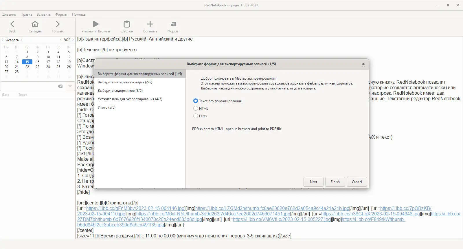Screen dimensions: 463x249
Task: Expand the search field dropdown arrow
Action: pos(70,86)
